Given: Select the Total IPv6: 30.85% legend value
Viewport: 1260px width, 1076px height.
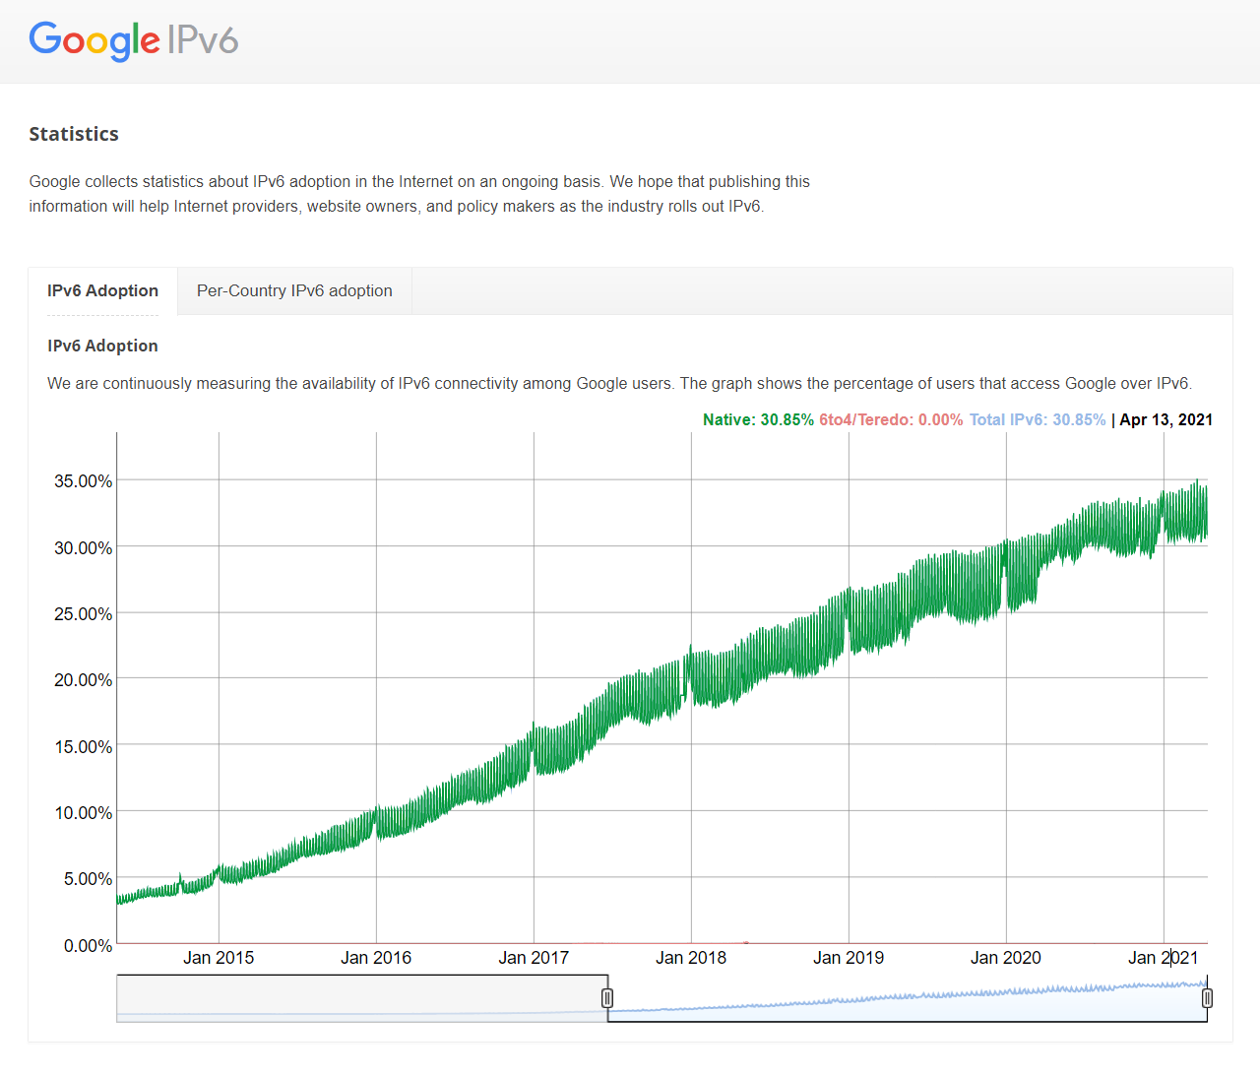Looking at the screenshot, I should coord(1038,419).
